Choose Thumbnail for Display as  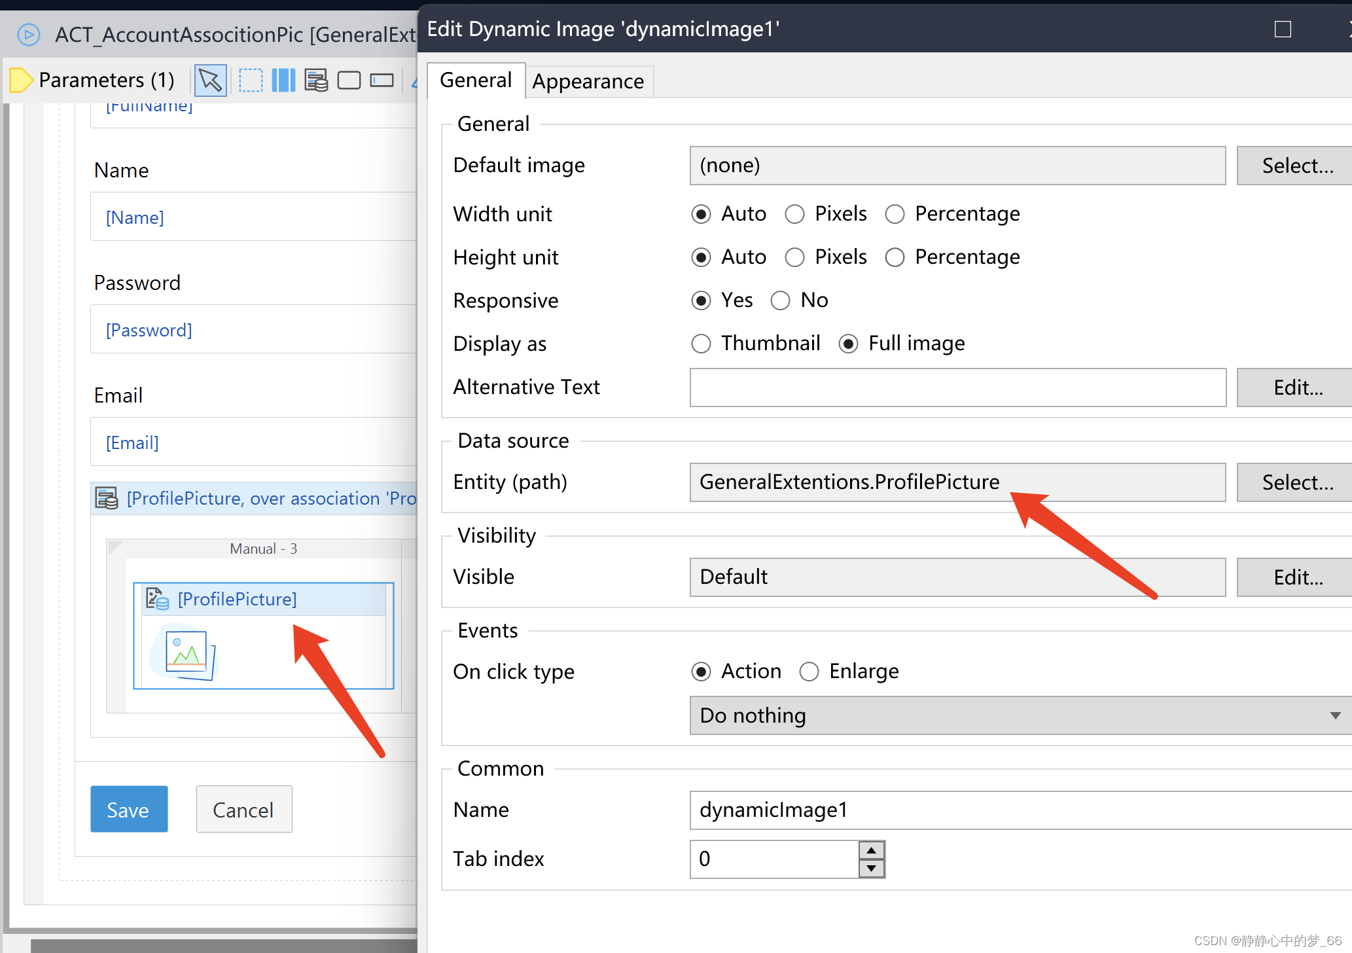pos(701,344)
